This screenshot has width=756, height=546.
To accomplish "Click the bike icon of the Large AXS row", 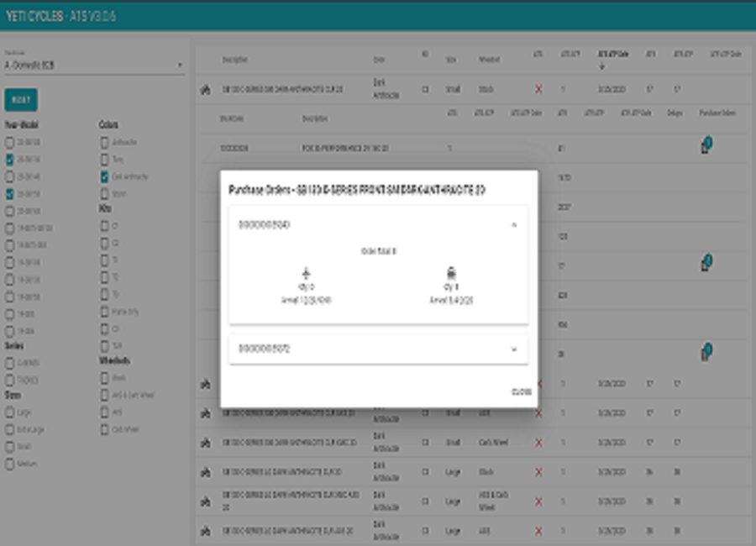I will pyautogui.click(x=206, y=531).
